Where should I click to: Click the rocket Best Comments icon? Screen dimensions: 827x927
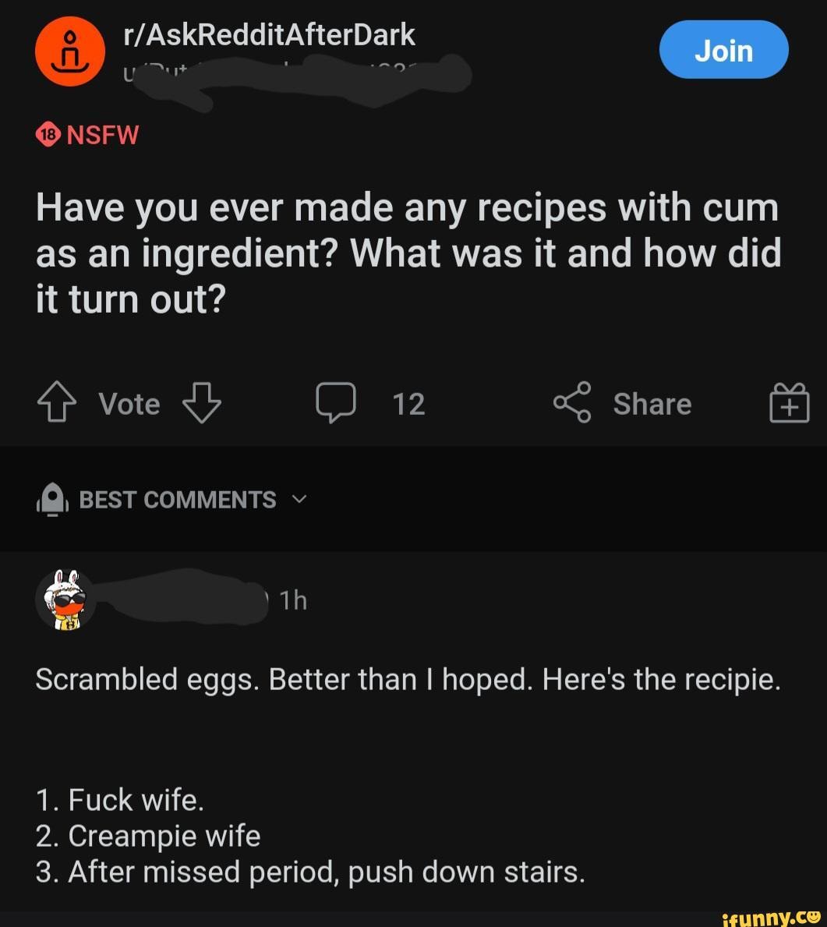tap(53, 501)
